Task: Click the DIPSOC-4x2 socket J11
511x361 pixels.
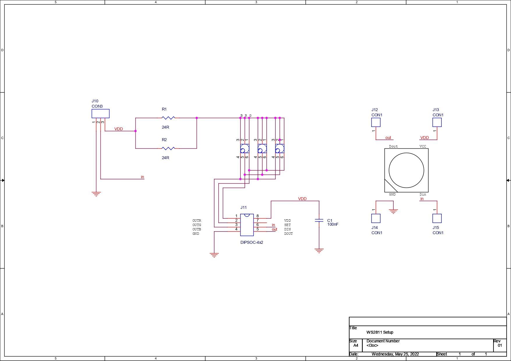Action: coord(247,225)
